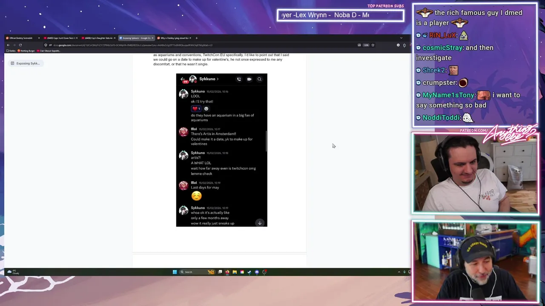The height and width of the screenshot is (306, 545).
Task: Open File Explorer from the taskbar
Action: [235, 272]
